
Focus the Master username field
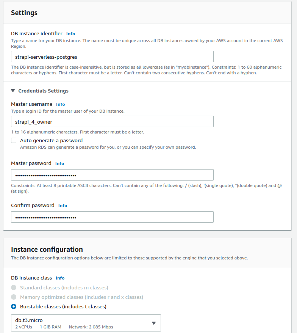tap(112, 122)
